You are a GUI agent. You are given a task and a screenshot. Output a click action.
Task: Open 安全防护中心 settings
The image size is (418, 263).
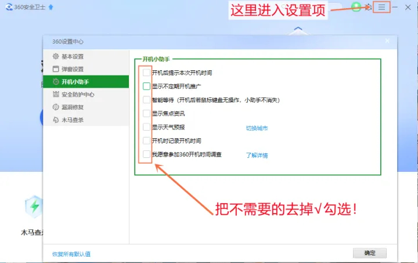86,94
